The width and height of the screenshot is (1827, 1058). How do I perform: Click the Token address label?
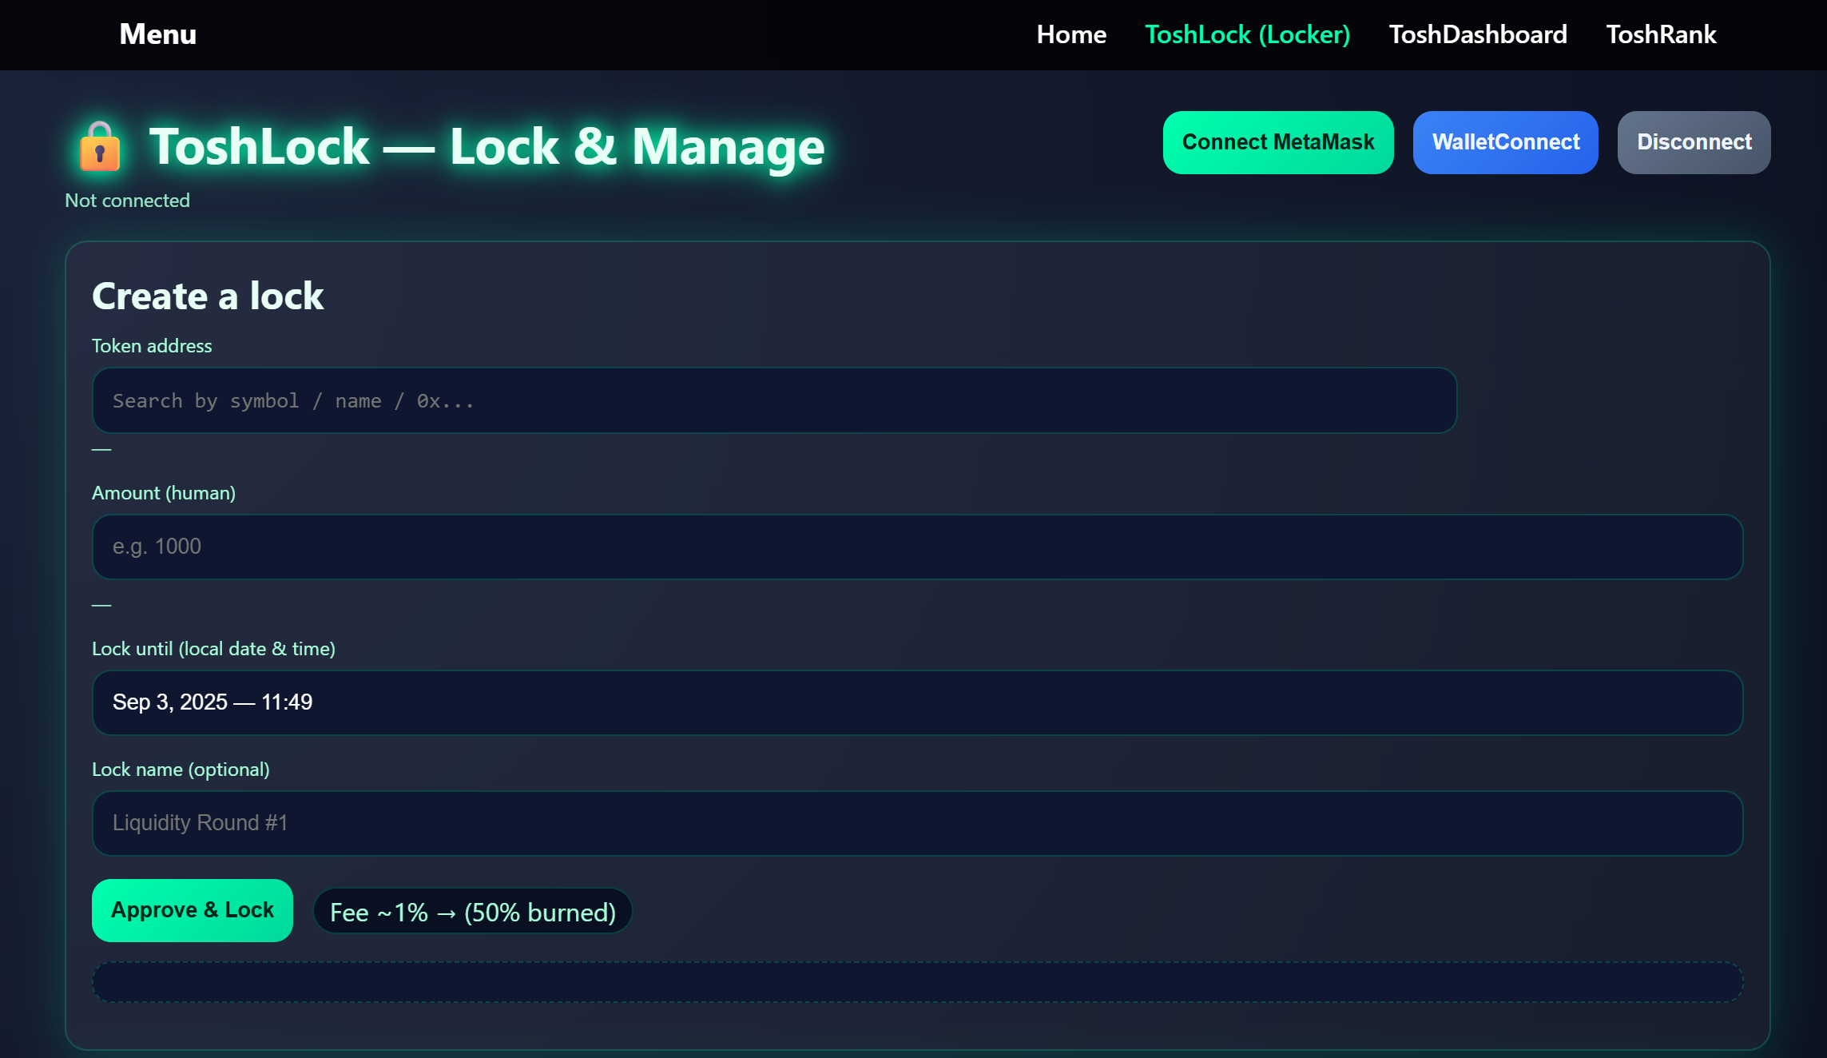pos(152,346)
